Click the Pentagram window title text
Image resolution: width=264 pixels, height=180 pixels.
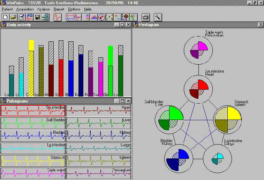tap(149, 25)
